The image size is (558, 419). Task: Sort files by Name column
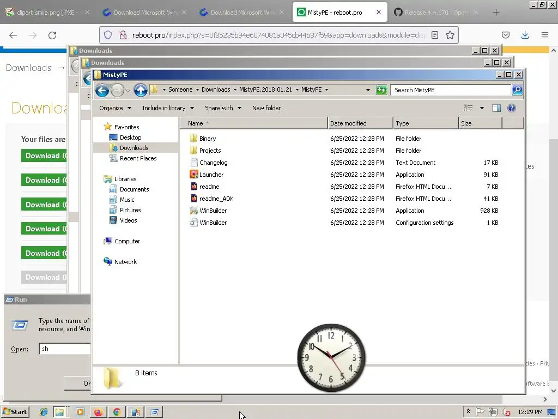254,123
